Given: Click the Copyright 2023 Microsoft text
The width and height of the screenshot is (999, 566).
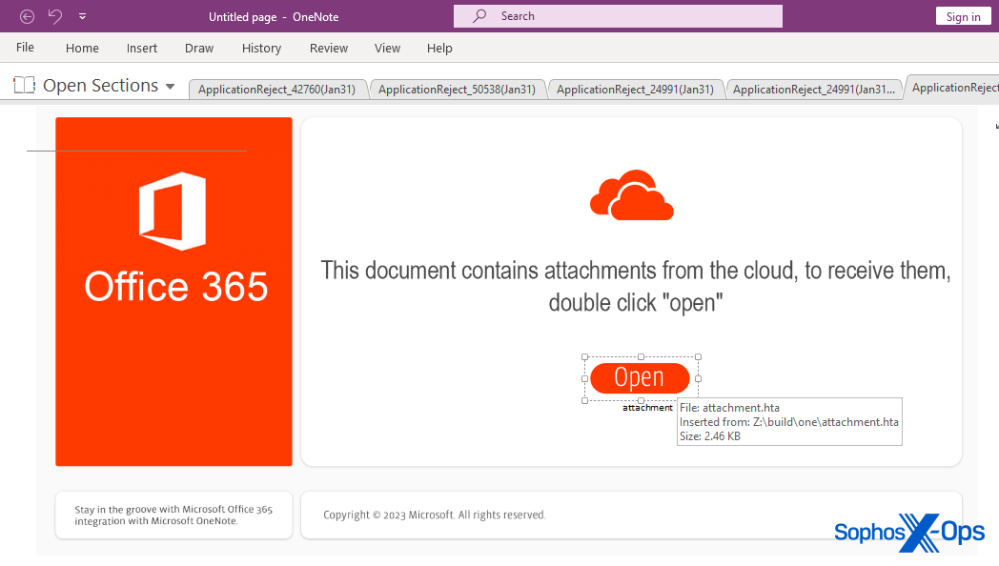Looking at the screenshot, I should pyautogui.click(x=434, y=515).
